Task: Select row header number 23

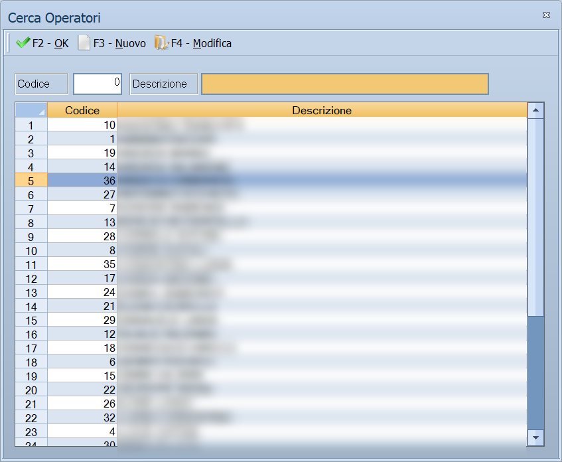Action: (x=31, y=431)
